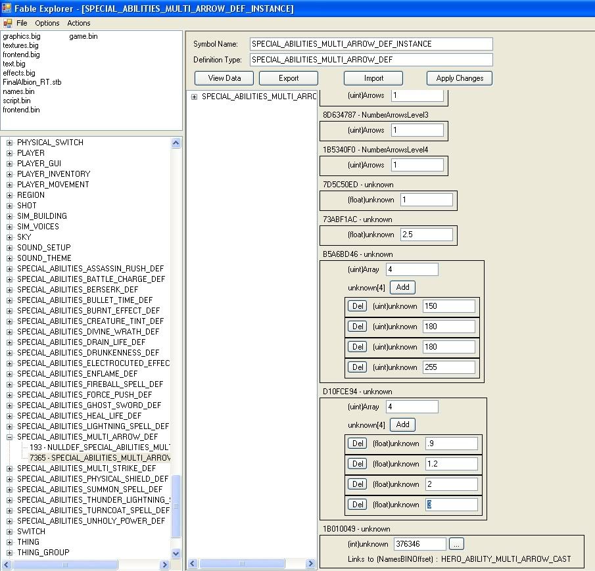
Task: Expand the REGION tree node
Action: tap(9, 195)
